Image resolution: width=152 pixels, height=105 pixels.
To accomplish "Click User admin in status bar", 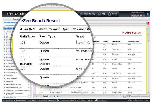I will coord(32,100).
